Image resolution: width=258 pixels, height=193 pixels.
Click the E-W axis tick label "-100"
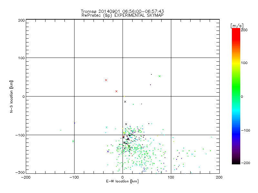point(74,177)
